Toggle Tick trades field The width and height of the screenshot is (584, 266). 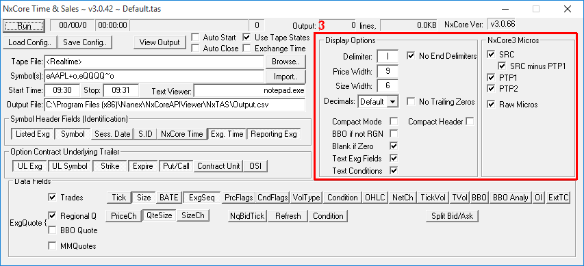[119, 198]
